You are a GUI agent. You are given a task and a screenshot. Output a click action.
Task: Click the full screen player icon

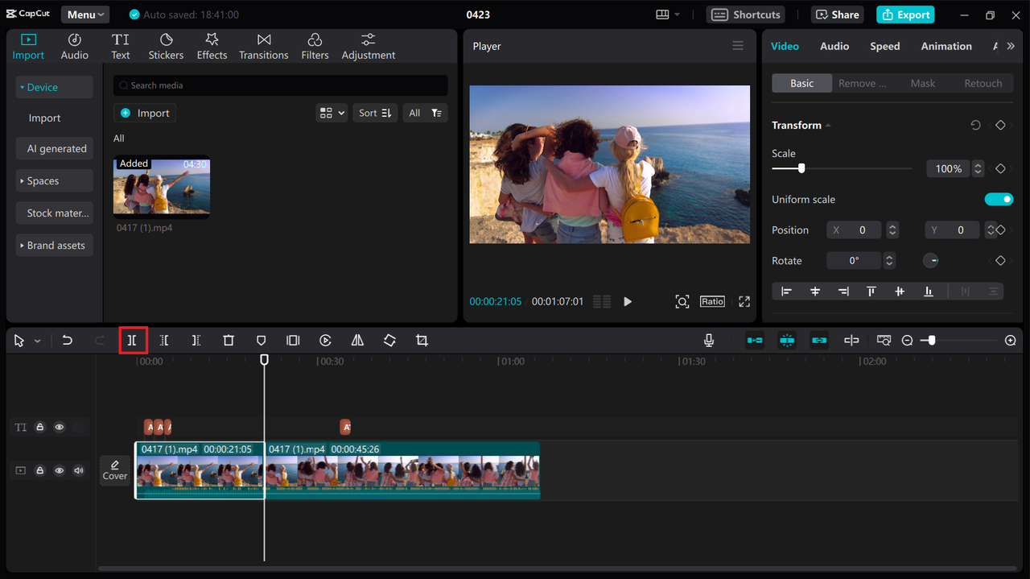click(x=744, y=301)
